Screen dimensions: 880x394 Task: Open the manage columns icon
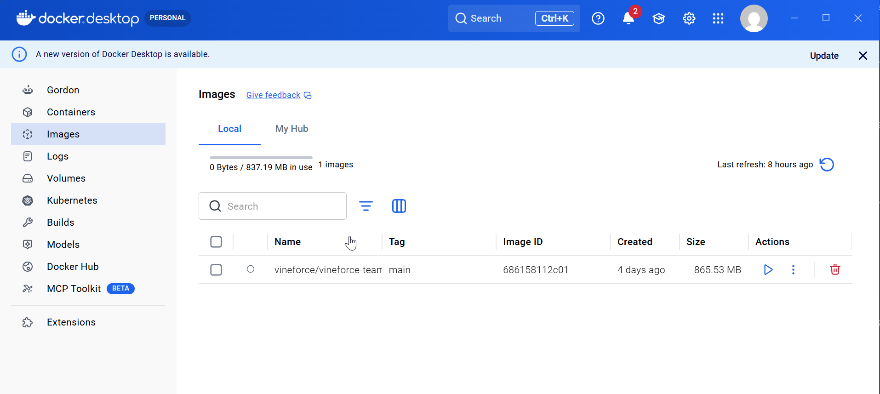click(399, 206)
